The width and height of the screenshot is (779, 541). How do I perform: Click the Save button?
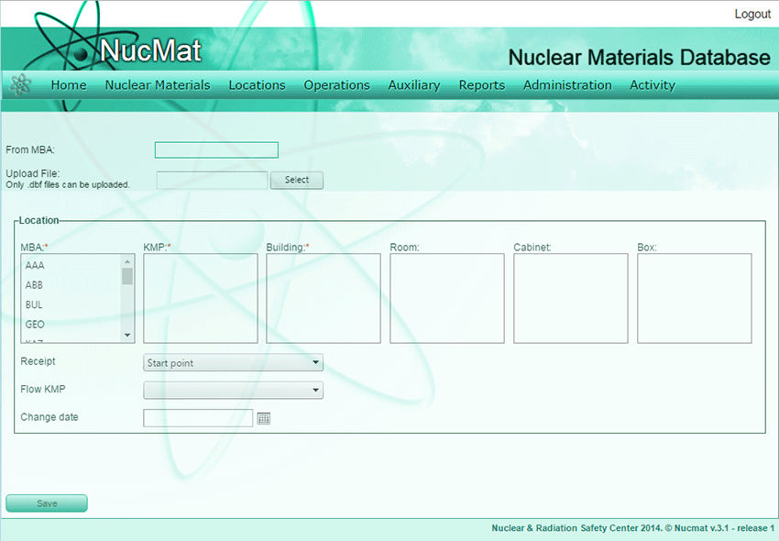pos(47,503)
